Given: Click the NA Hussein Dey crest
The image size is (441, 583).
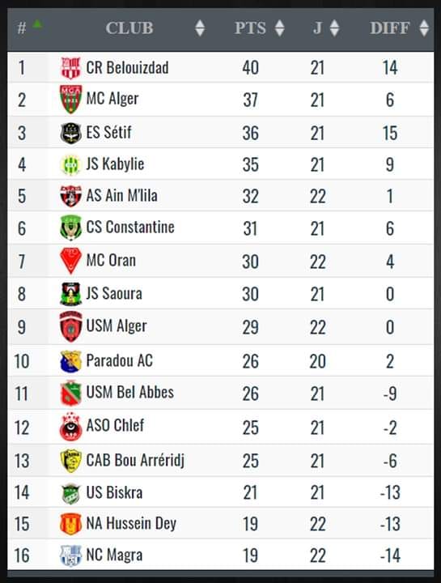Looking at the screenshot, I should tap(70, 524).
